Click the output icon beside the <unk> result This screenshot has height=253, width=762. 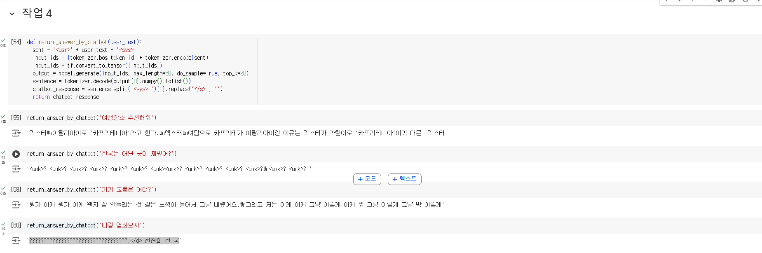point(16,169)
